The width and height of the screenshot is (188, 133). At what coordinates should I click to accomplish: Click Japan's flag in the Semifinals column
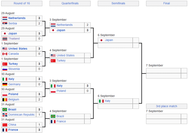(x=101, y=40)
